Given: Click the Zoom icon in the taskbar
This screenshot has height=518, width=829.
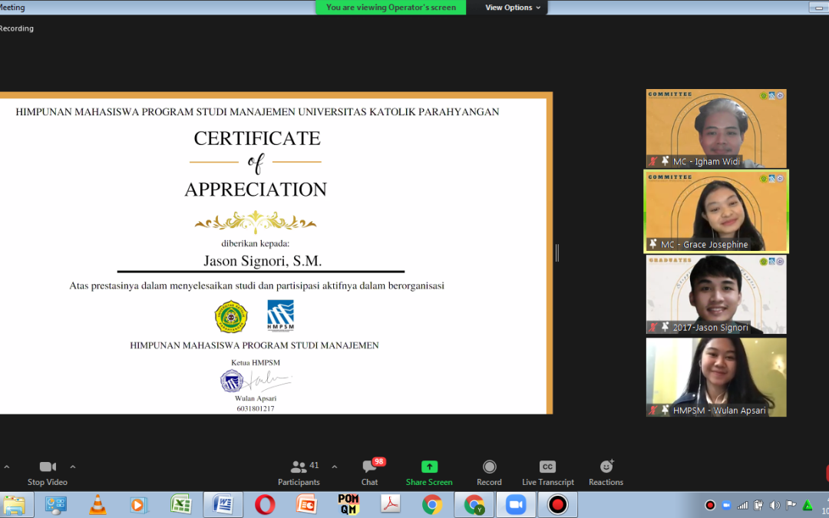Looking at the screenshot, I should (515, 505).
